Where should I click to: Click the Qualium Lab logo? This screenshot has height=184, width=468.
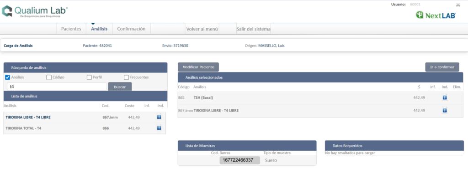(35, 12)
